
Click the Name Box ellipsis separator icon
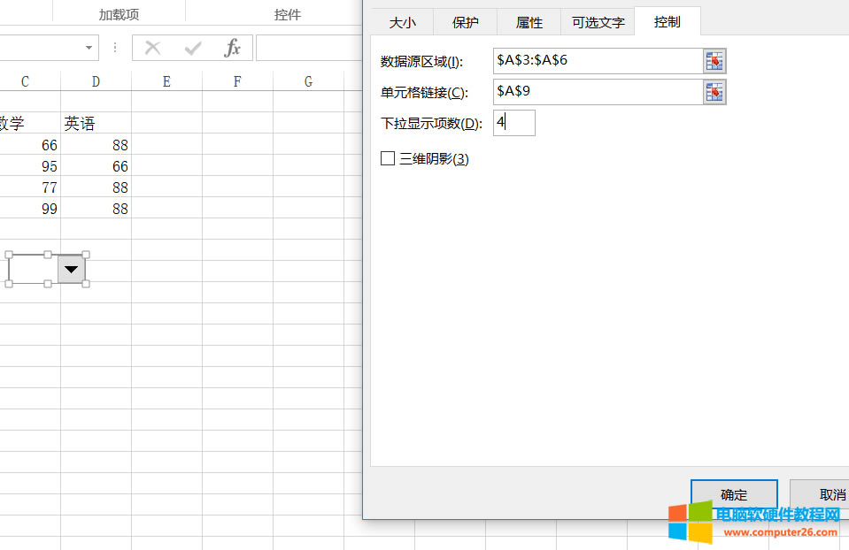pos(117,47)
